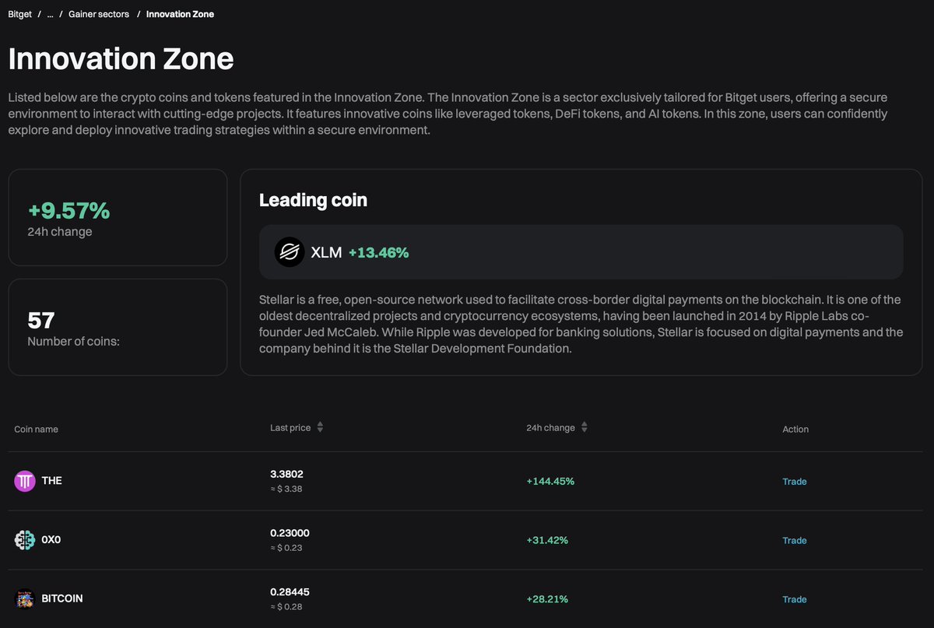
Task: Select Innovation Zone in the breadcrumb
Action: (180, 13)
